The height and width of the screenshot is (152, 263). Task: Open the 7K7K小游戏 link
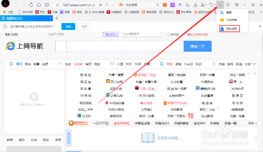point(146,96)
